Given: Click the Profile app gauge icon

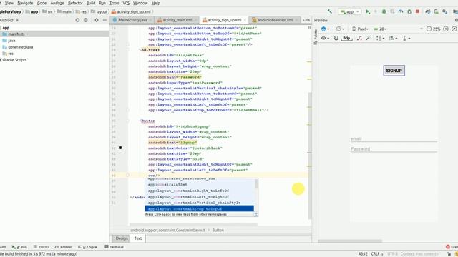Looking at the screenshot, I should [401, 11].
